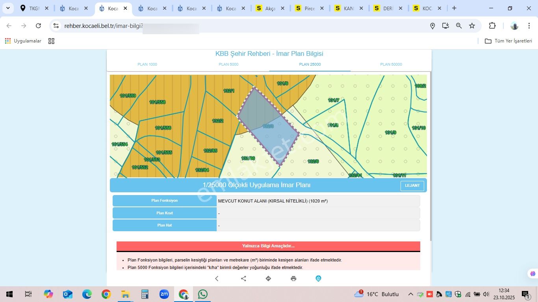Click the share icon in bottom toolbar

coord(243,278)
